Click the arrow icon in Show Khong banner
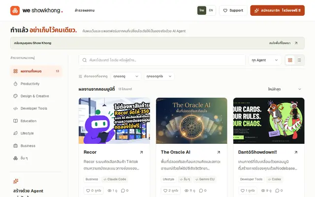Image resolution: width=315 pixels, height=197 pixels. (296, 43)
